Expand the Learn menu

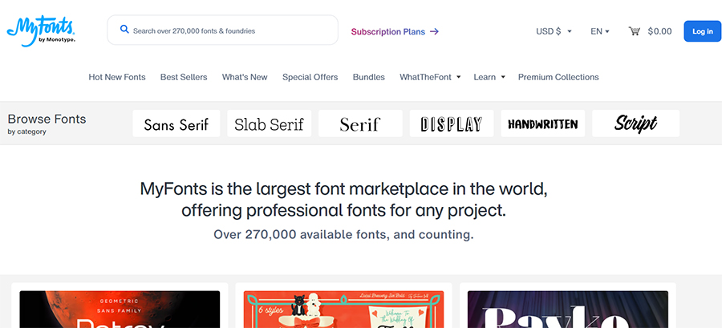[x=489, y=77]
